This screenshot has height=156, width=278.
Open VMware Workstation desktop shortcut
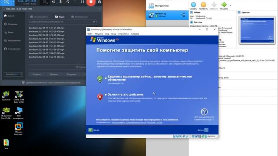(x=19, y=129)
